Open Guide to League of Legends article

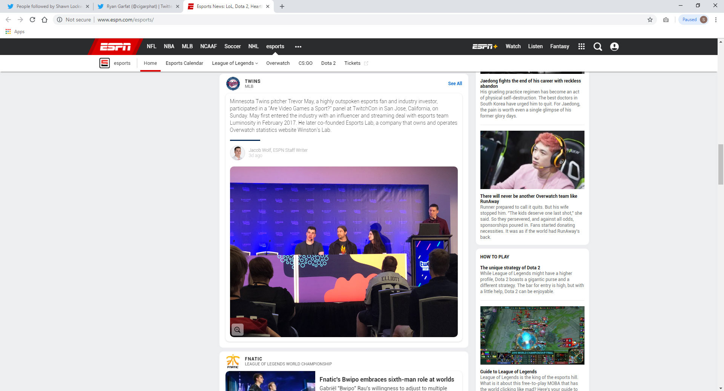(x=508, y=372)
